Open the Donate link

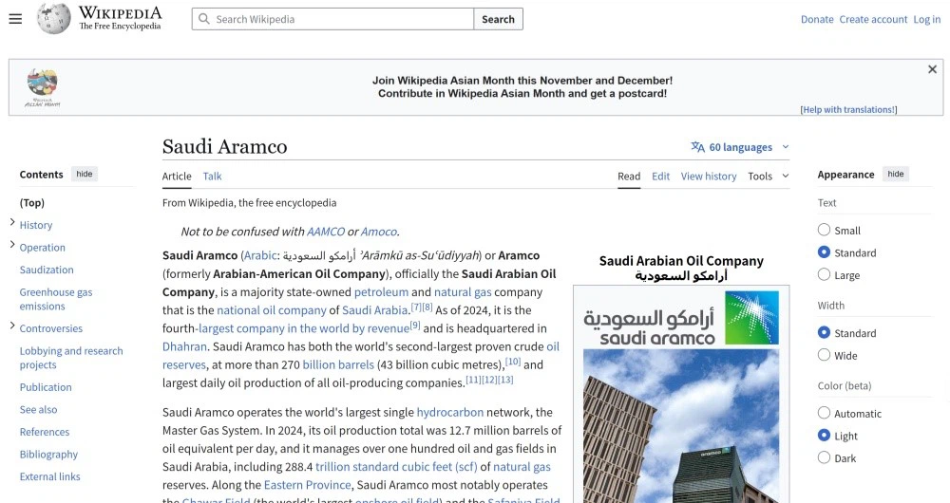(817, 19)
